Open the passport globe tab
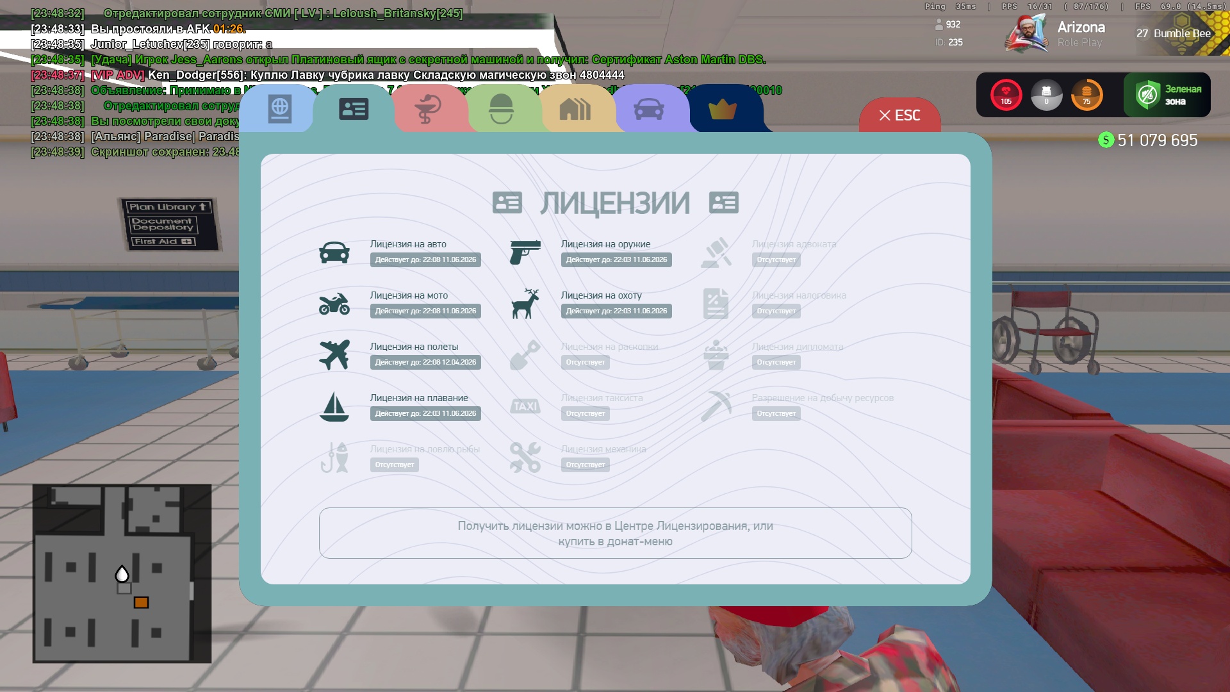This screenshot has width=1230, height=692. coord(280,109)
